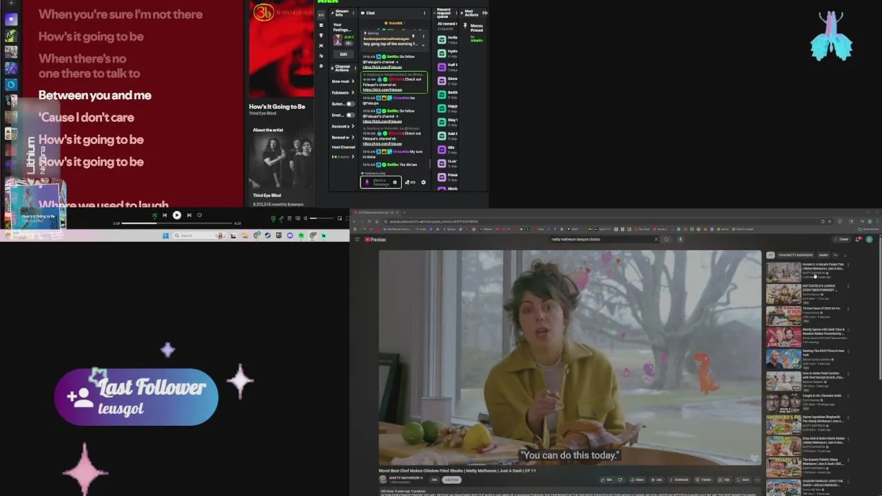882x496 pixels.
Task: Go to the YouTube Premium home logo
Action: pos(375,240)
